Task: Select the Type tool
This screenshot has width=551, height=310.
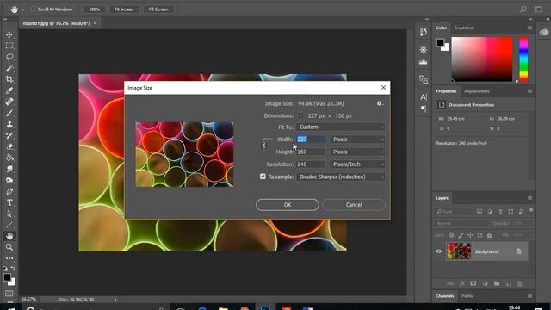Action: (9, 203)
